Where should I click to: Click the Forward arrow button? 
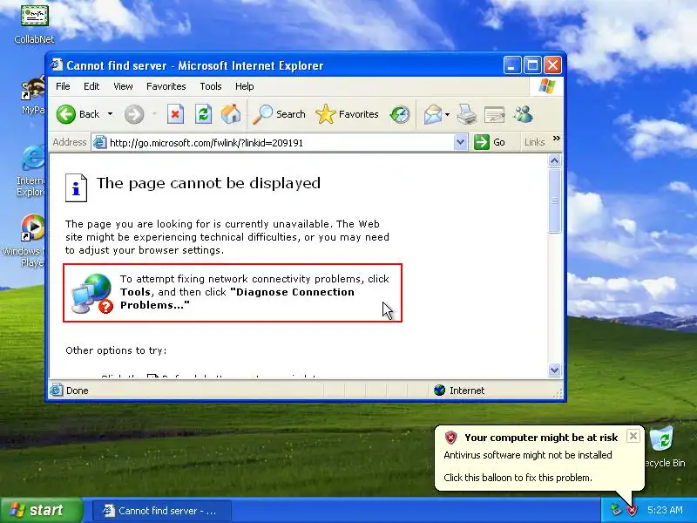134,114
